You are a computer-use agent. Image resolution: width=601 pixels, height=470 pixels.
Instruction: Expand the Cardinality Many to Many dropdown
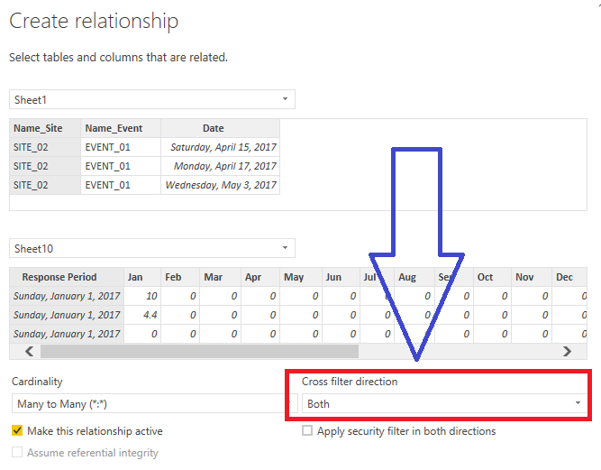(x=142, y=403)
